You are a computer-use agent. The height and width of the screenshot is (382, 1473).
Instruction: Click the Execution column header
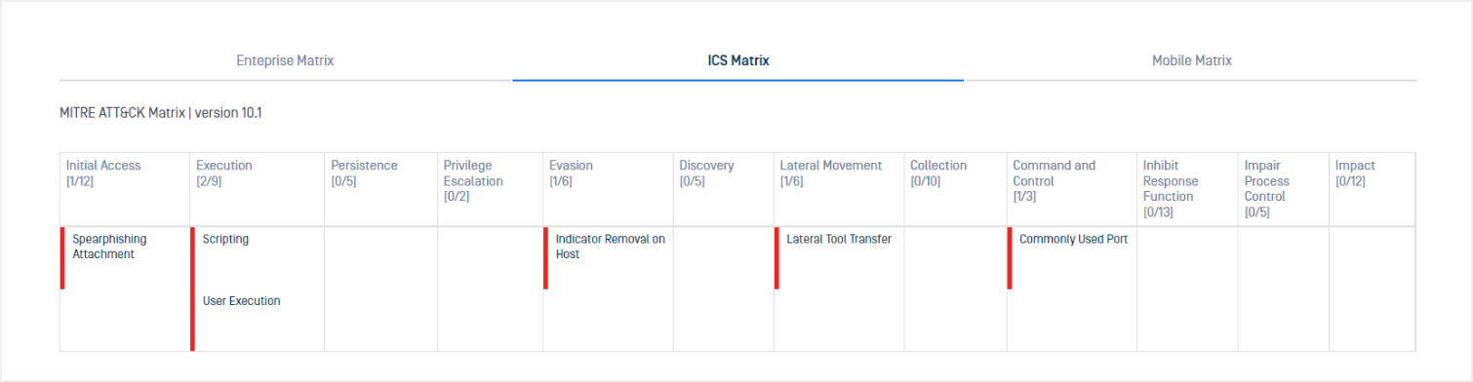258,189
